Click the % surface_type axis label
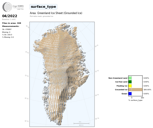The width and height of the screenshot is (153, 128). coord(135,100)
